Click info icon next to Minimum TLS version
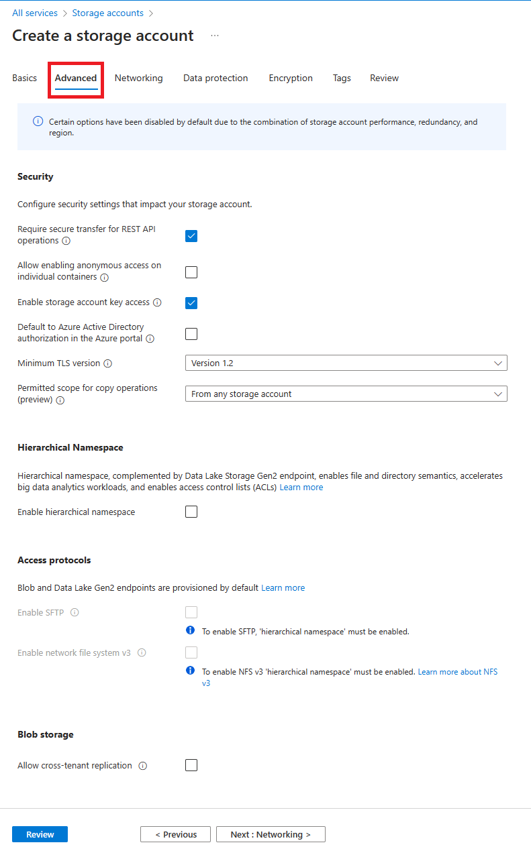Screen dimensions: 531x857 107,363
